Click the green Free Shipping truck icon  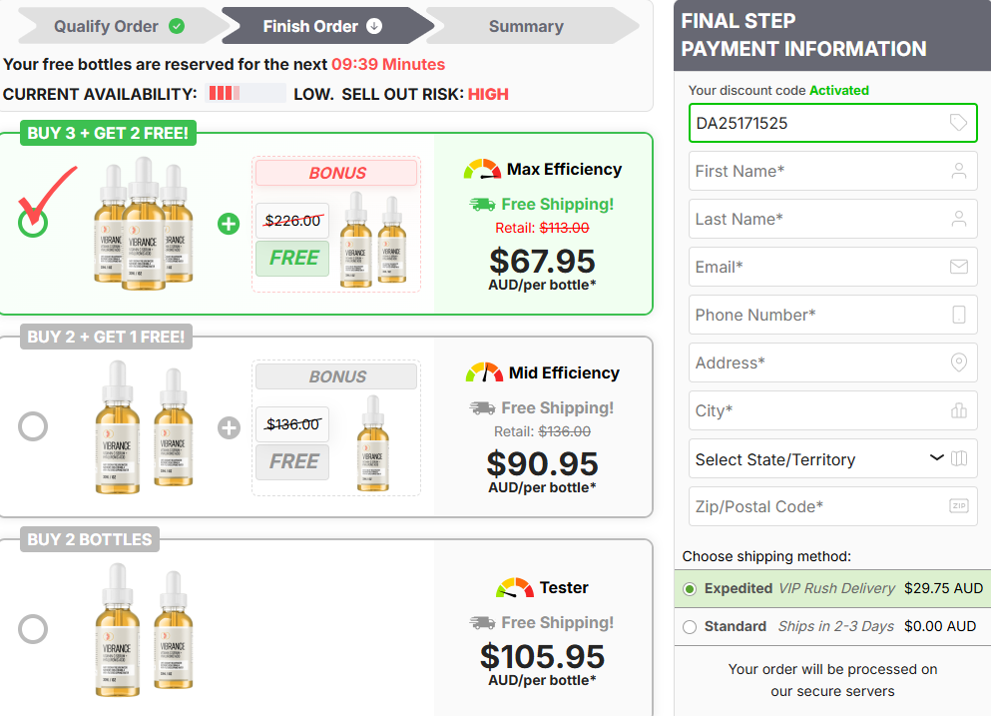[x=482, y=205]
